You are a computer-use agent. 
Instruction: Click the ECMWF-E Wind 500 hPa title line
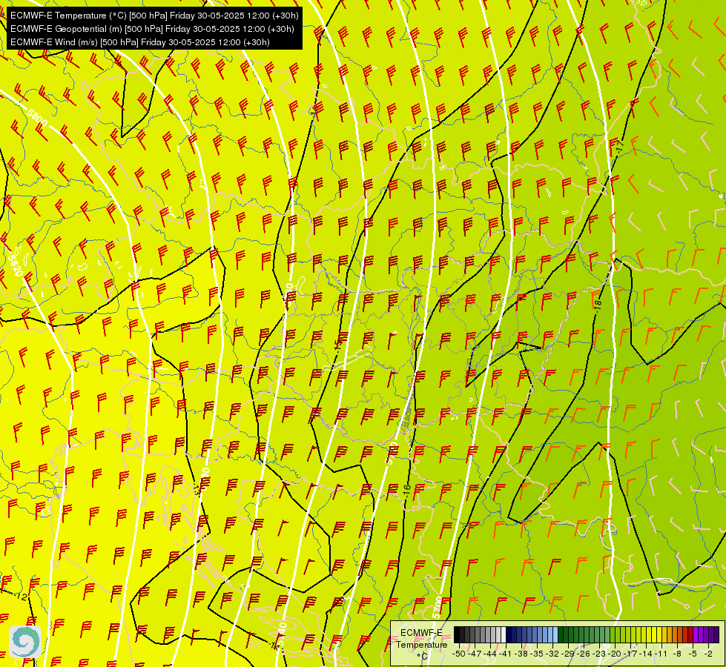140,42
